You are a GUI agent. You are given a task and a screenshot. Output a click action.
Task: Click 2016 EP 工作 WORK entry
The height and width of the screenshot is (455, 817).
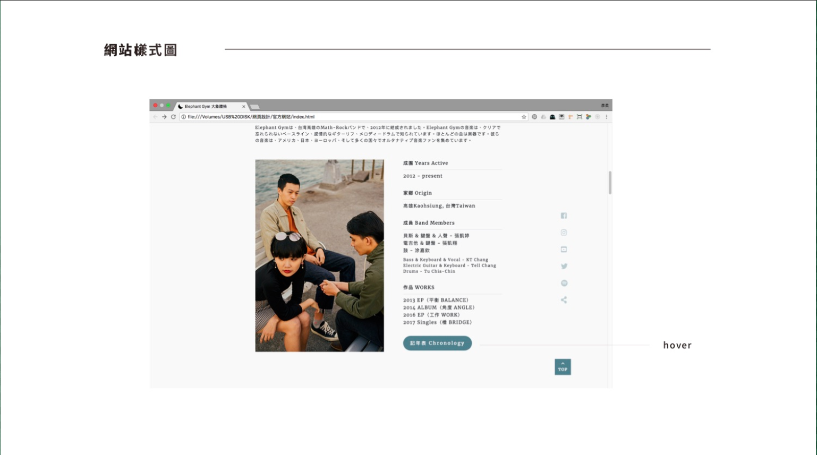[x=432, y=315]
